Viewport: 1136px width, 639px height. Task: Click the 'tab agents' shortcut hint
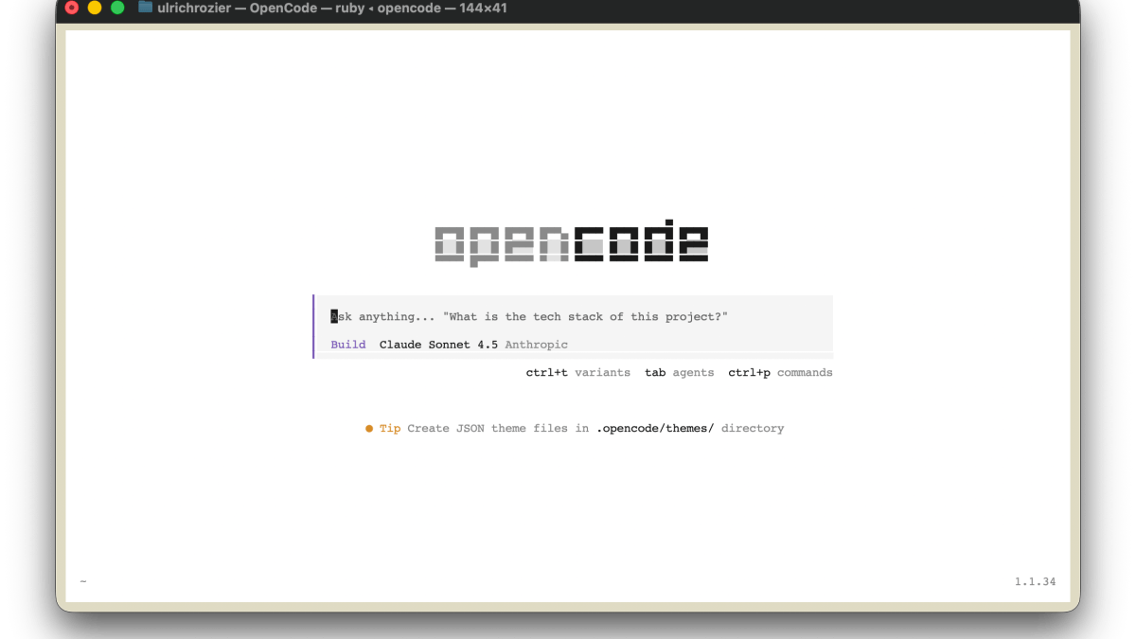[x=679, y=373]
